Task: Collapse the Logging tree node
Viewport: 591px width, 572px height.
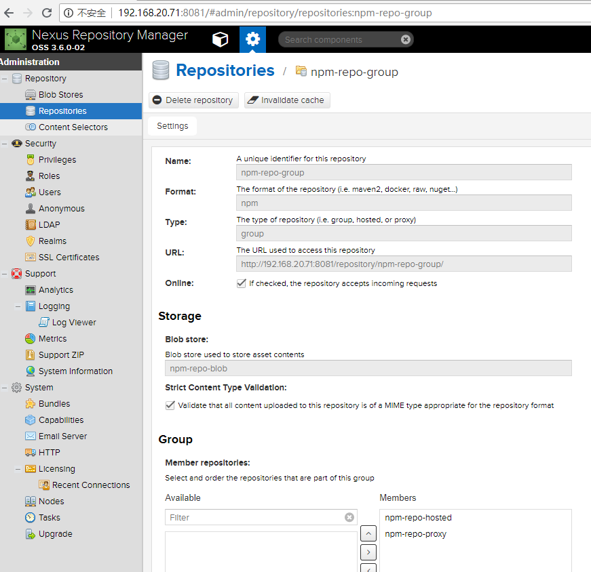Action: coord(18,306)
